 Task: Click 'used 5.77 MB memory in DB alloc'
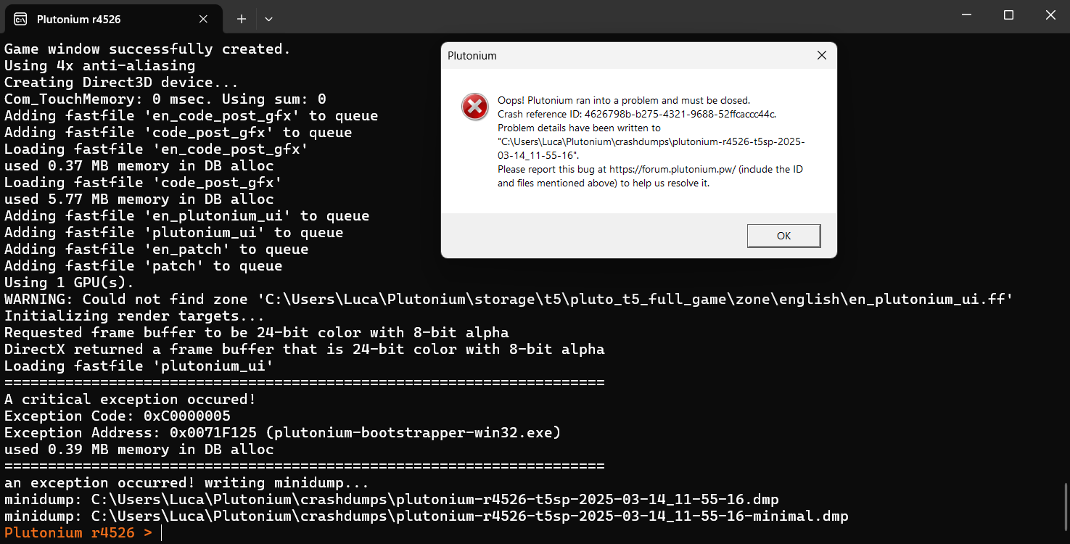[139, 199]
